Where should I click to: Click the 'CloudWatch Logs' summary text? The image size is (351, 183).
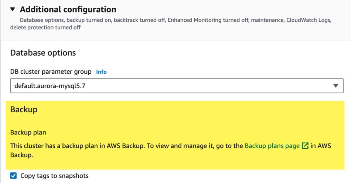coord(309,20)
